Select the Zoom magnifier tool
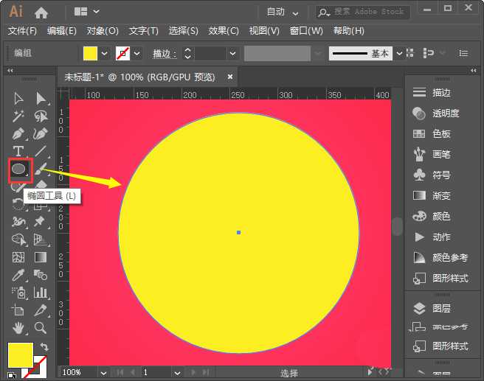This screenshot has height=381, width=484. (41, 327)
